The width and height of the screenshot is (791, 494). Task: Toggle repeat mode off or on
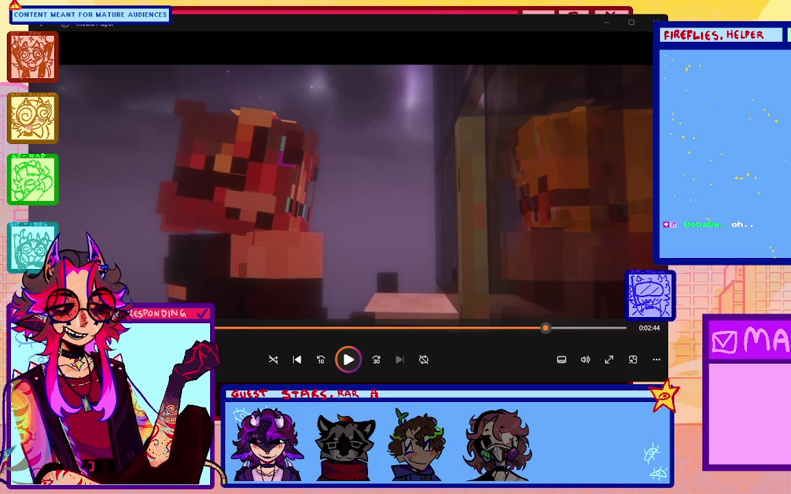click(x=424, y=360)
